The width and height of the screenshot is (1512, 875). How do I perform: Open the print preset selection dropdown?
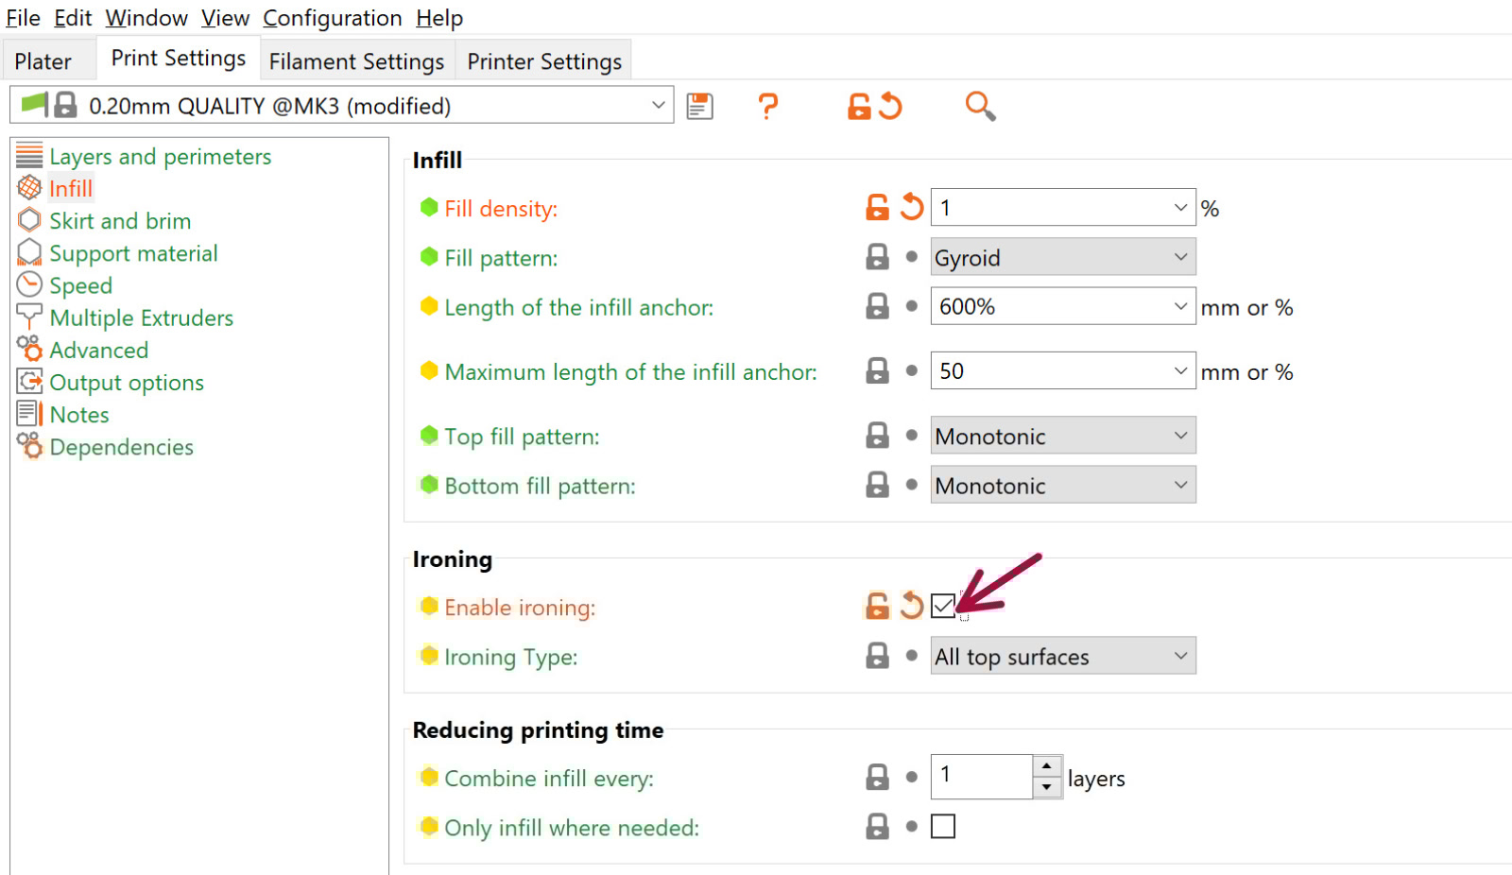coord(658,106)
